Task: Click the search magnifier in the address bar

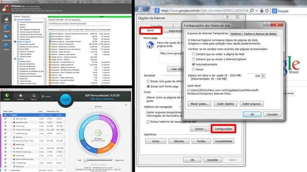Action: point(252,11)
